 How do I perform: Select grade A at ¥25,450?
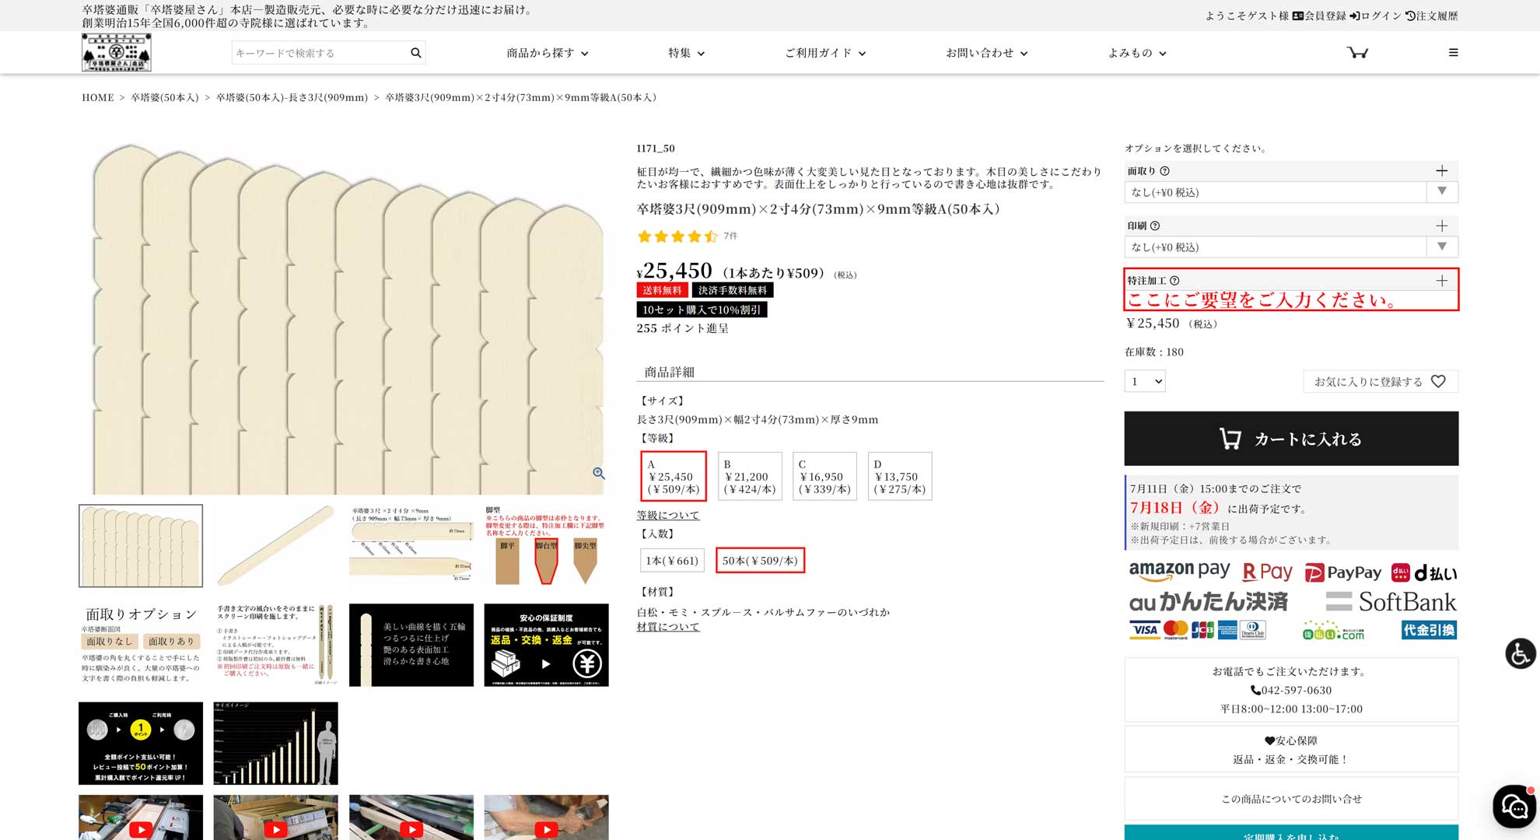tap(673, 476)
